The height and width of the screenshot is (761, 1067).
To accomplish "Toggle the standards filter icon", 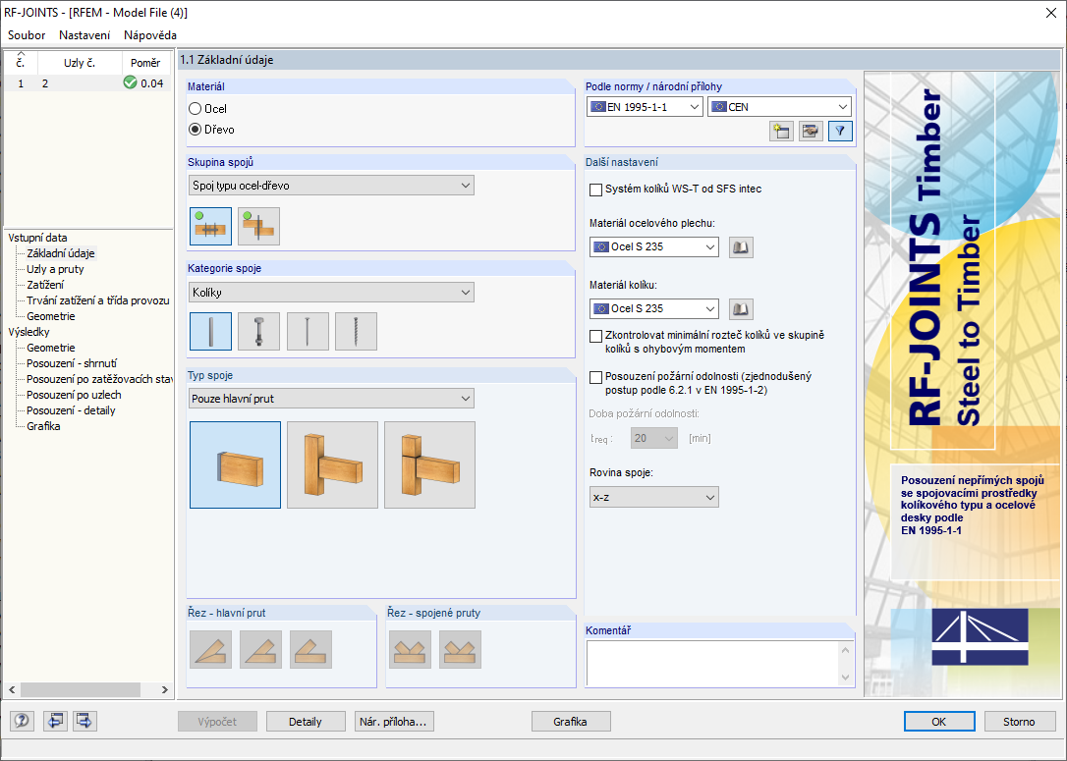I will 840,132.
